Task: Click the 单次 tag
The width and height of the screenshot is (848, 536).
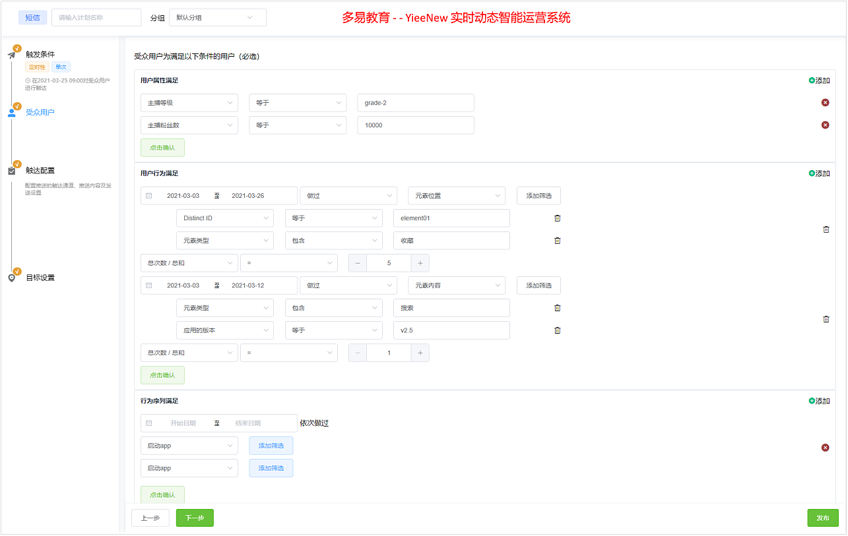Action: tap(61, 67)
